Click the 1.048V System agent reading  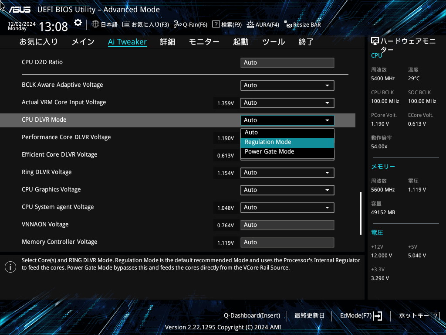click(x=226, y=208)
